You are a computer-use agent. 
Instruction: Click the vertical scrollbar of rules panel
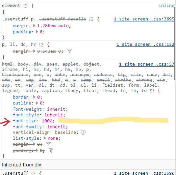coord(174,44)
